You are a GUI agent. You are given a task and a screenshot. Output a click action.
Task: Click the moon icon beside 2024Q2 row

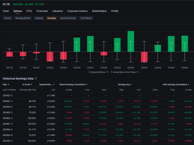[x=12, y=118]
